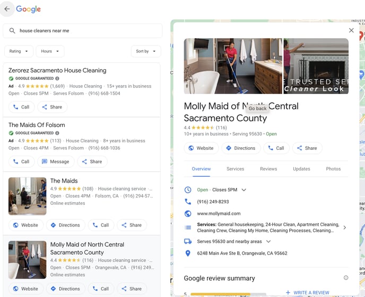Open the Rating filter dropdown

tap(18, 51)
